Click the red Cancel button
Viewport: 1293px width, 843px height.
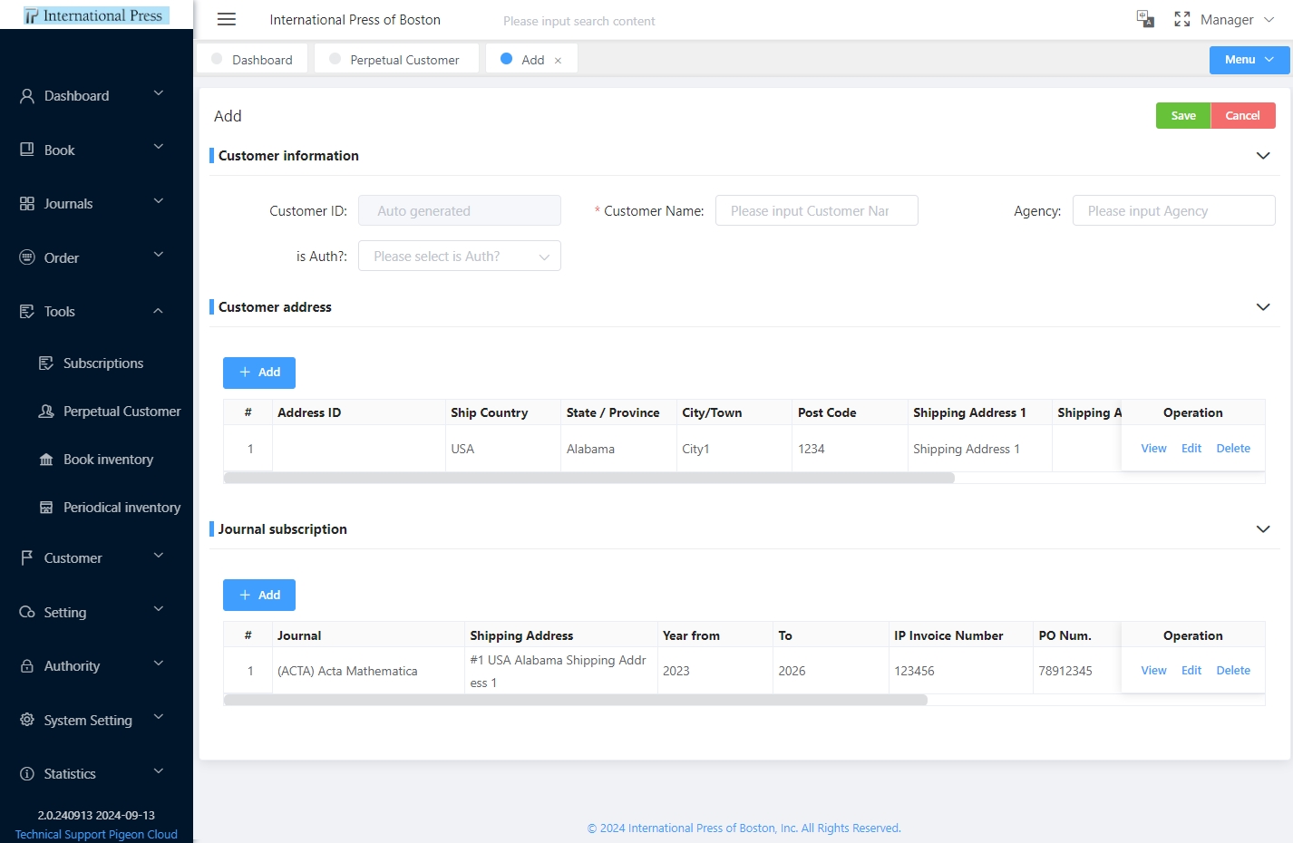point(1243,116)
